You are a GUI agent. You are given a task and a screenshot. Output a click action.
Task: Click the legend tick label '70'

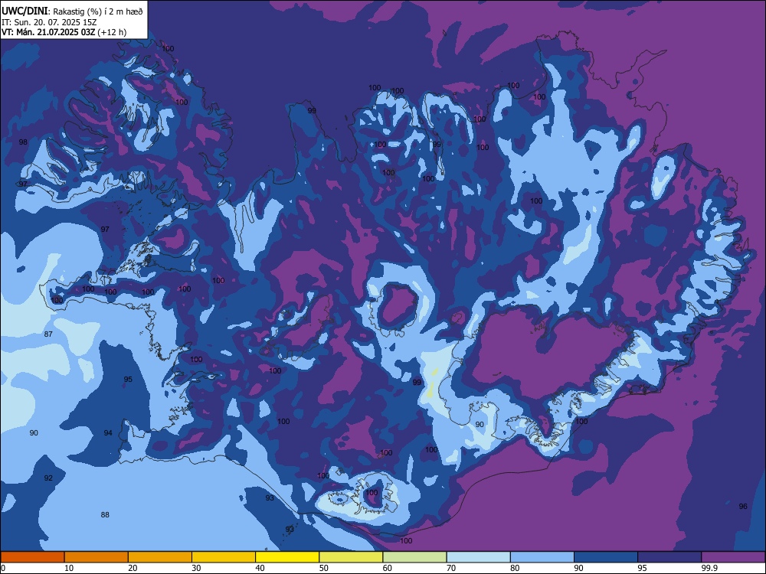point(451,568)
